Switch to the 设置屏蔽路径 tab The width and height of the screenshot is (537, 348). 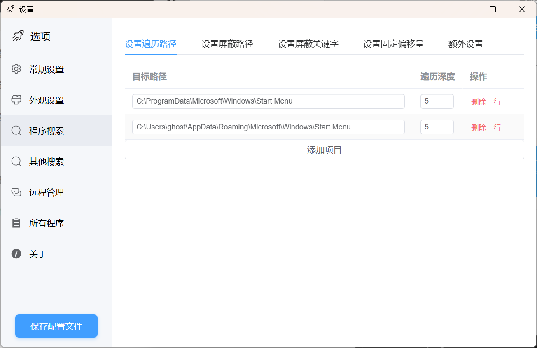point(227,44)
